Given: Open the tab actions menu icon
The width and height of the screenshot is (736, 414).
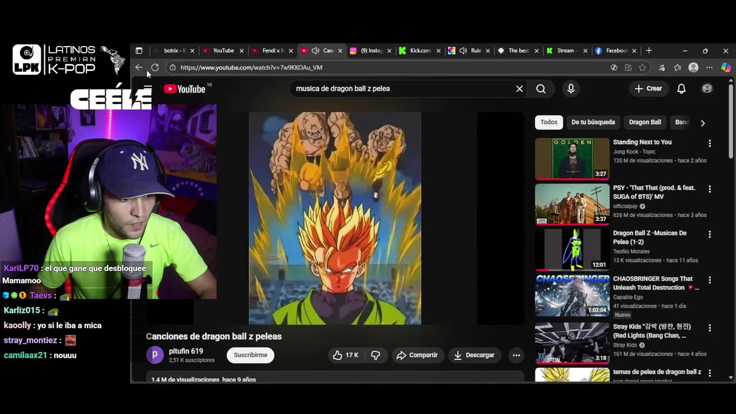Looking at the screenshot, I should coord(139,51).
